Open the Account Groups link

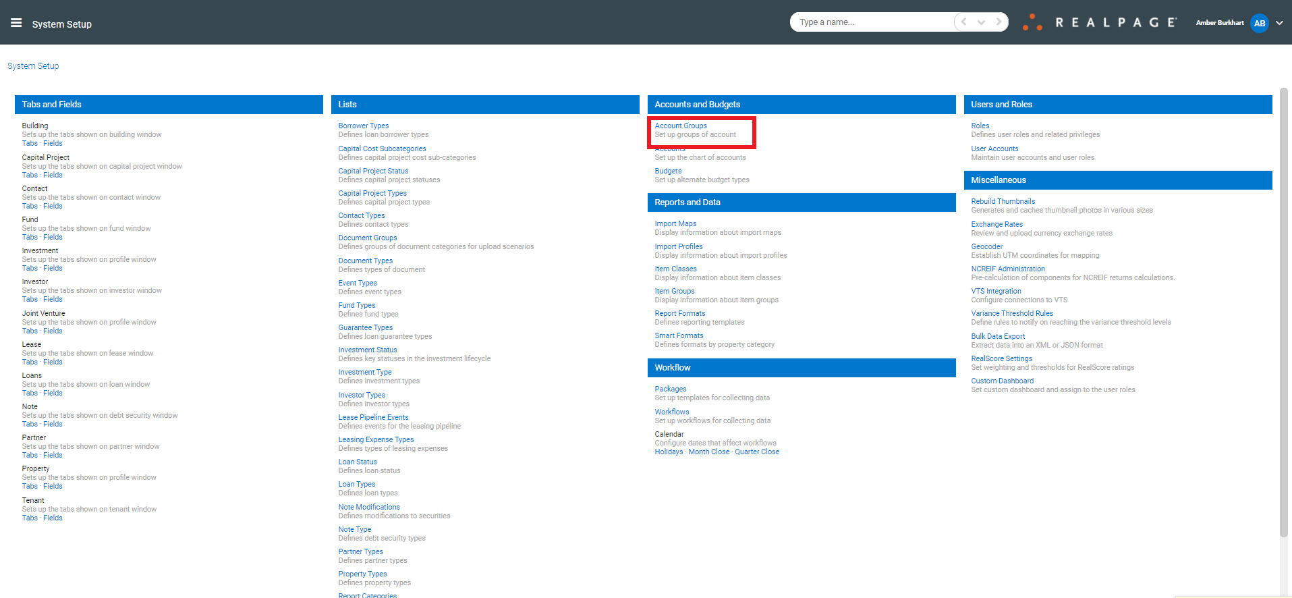click(681, 126)
